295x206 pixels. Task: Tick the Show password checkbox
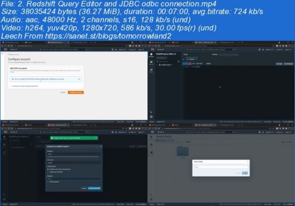pyautogui.click(x=48, y=182)
